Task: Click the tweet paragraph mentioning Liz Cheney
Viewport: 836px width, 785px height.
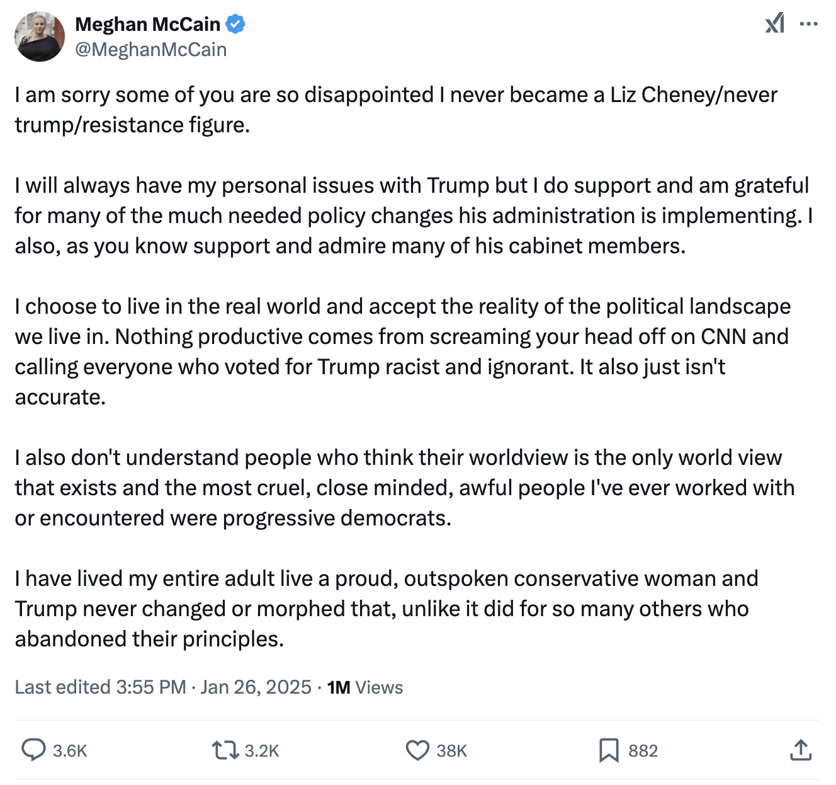Action: (395, 110)
